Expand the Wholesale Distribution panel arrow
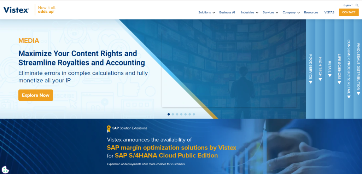 click(358, 93)
